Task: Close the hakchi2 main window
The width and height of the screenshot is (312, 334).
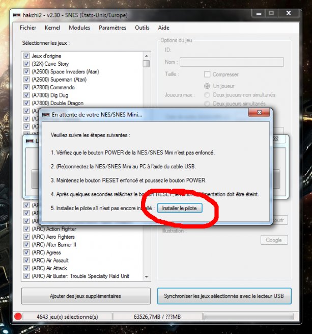Action: coord(289,13)
